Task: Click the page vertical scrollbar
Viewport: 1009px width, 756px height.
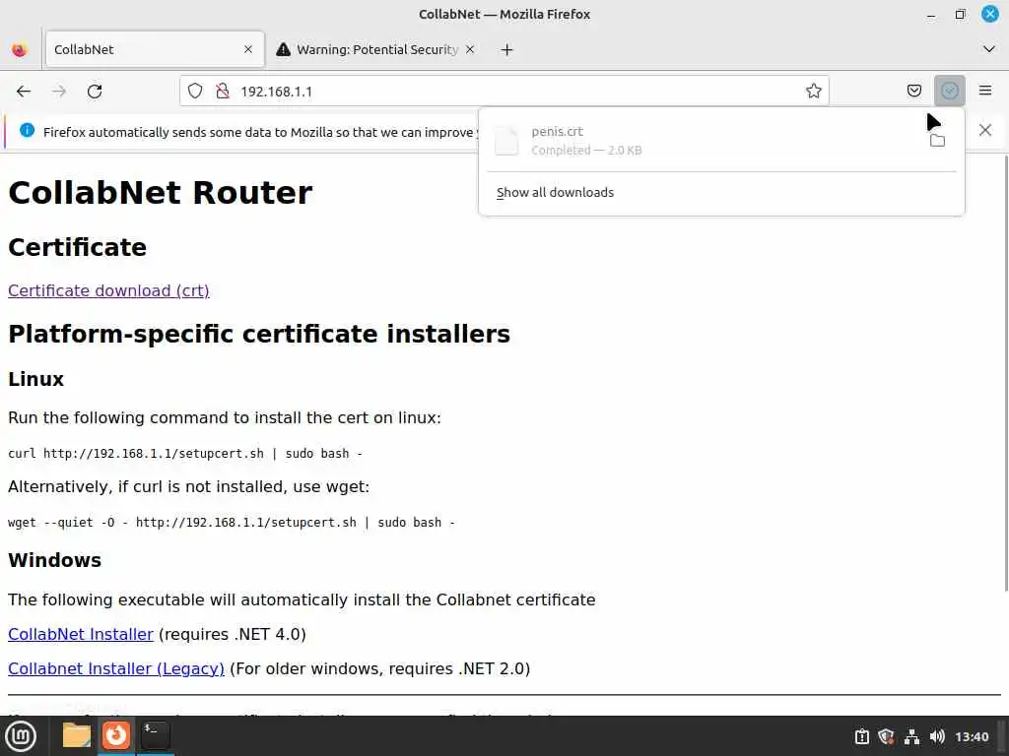Action: [x=1004, y=373]
